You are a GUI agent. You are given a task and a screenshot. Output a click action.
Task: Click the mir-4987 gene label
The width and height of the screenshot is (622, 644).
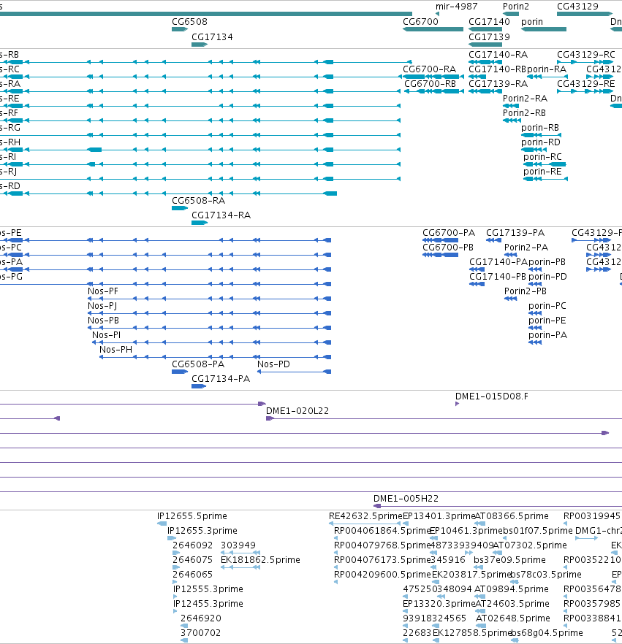456,7
